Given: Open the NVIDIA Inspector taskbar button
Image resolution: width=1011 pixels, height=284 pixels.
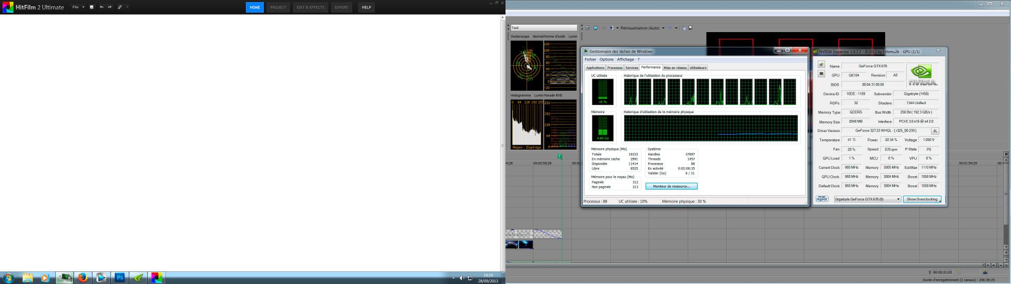Looking at the screenshot, I should (x=138, y=278).
